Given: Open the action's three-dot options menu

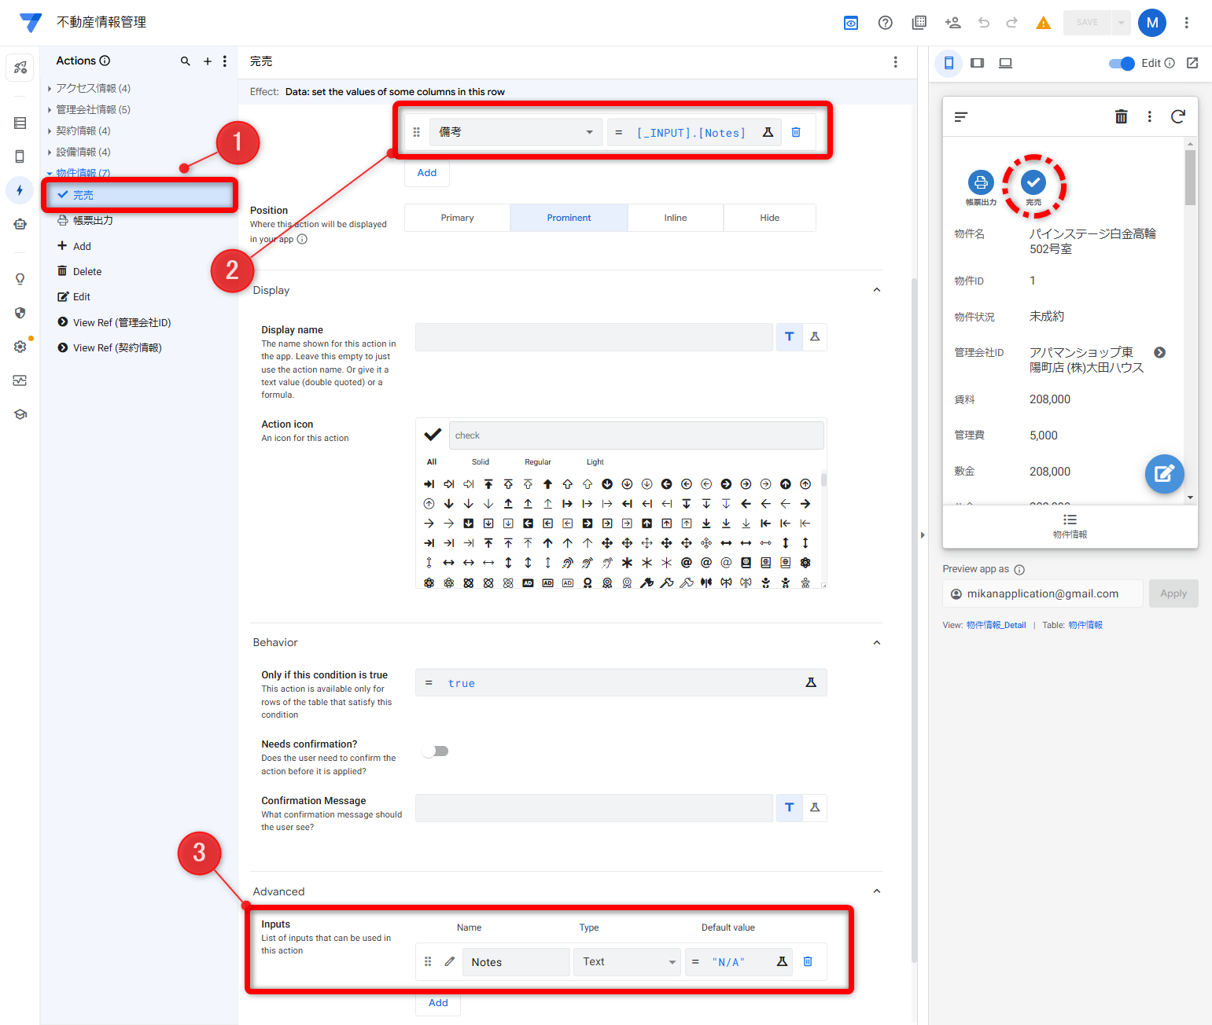Looking at the screenshot, I should coord(895,61).
